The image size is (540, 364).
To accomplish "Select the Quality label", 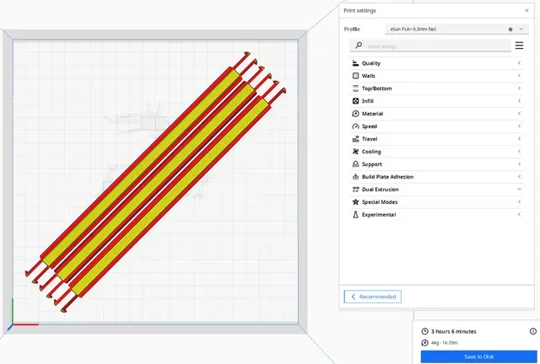I will coord(371,63).
